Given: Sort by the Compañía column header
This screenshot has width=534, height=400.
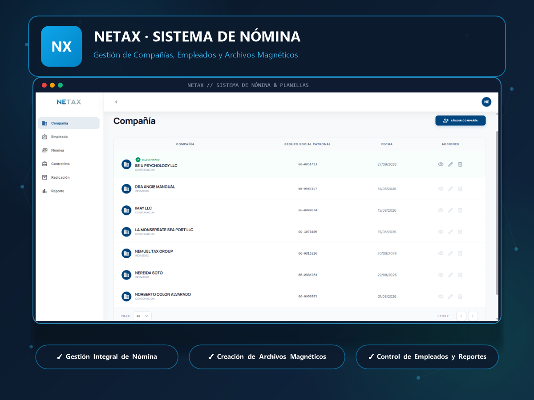Looking at the screenshot, I should click(x=185, y=144).
